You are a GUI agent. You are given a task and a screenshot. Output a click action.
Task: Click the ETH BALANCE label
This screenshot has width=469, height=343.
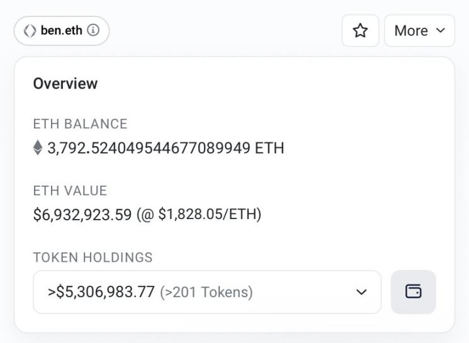80,124
